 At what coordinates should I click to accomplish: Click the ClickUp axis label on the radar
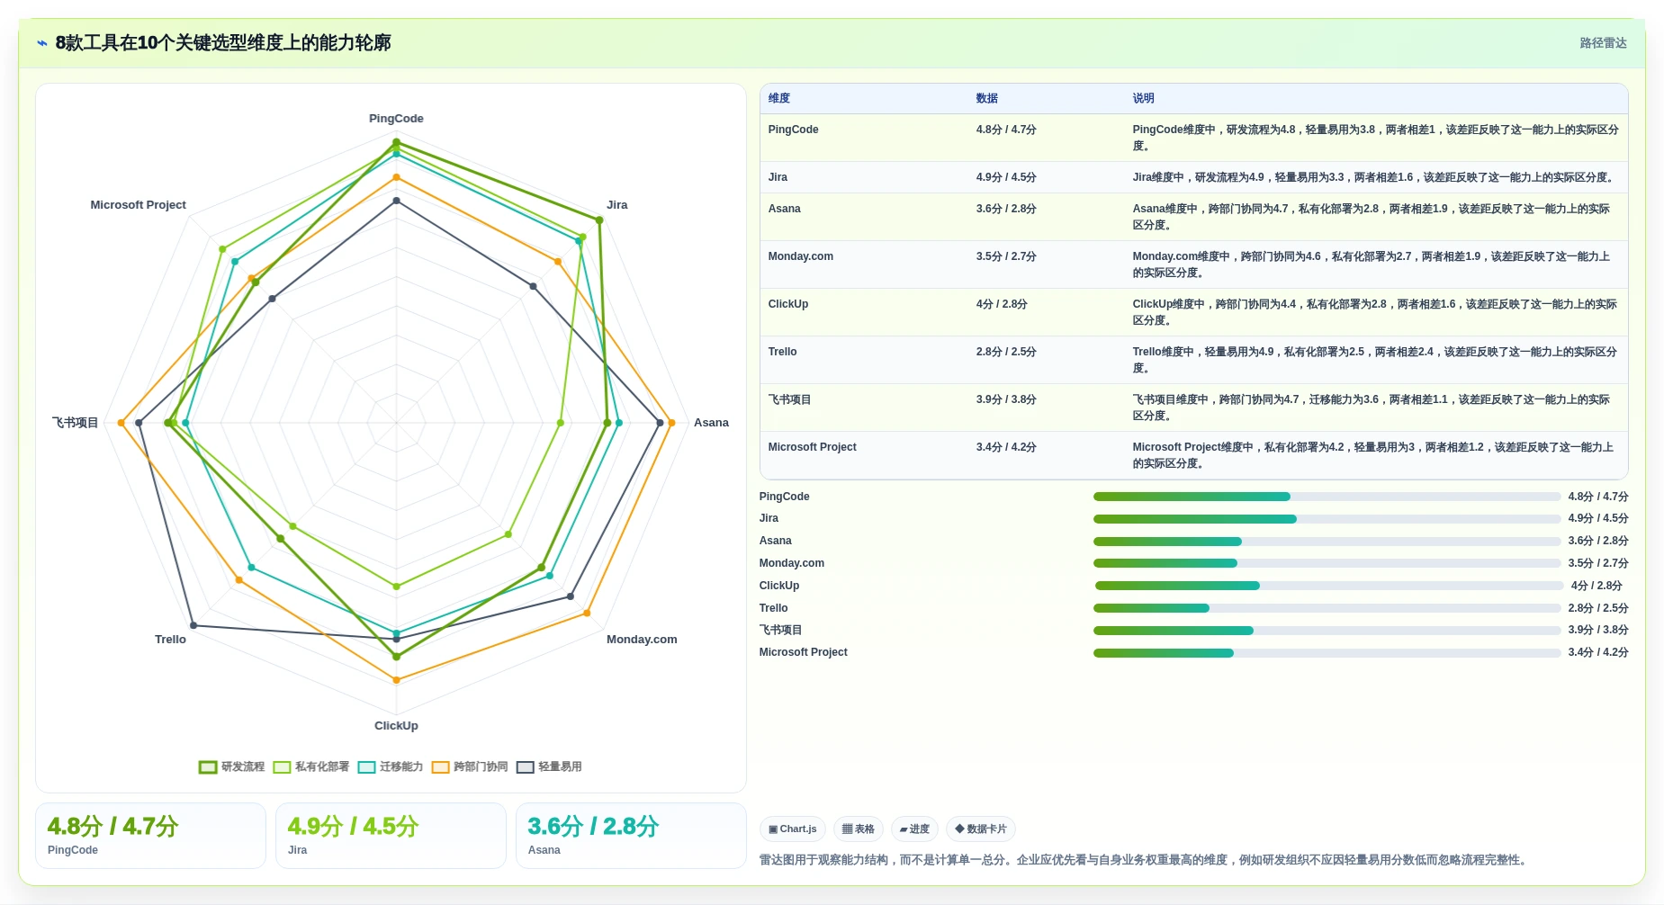[396, 726]
